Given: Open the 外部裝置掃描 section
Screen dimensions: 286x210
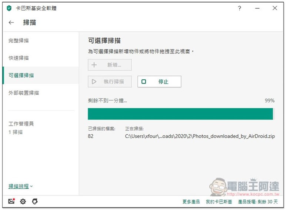Looking at the screenshot, I should coord(24,93).
